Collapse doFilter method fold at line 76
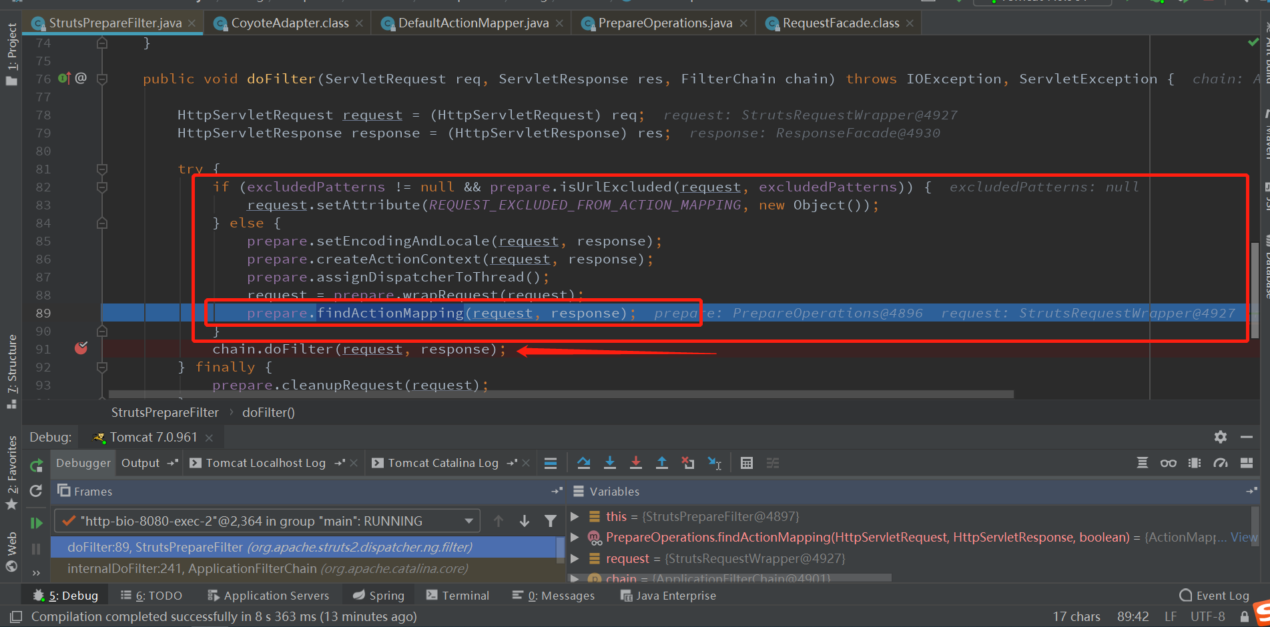Screen dimensions: 1270x627 pos(102,79)
